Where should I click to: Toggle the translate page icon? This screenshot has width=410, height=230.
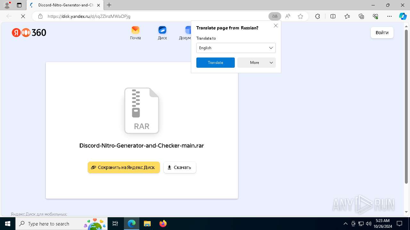pyautogui.click(x=275, y=16)
